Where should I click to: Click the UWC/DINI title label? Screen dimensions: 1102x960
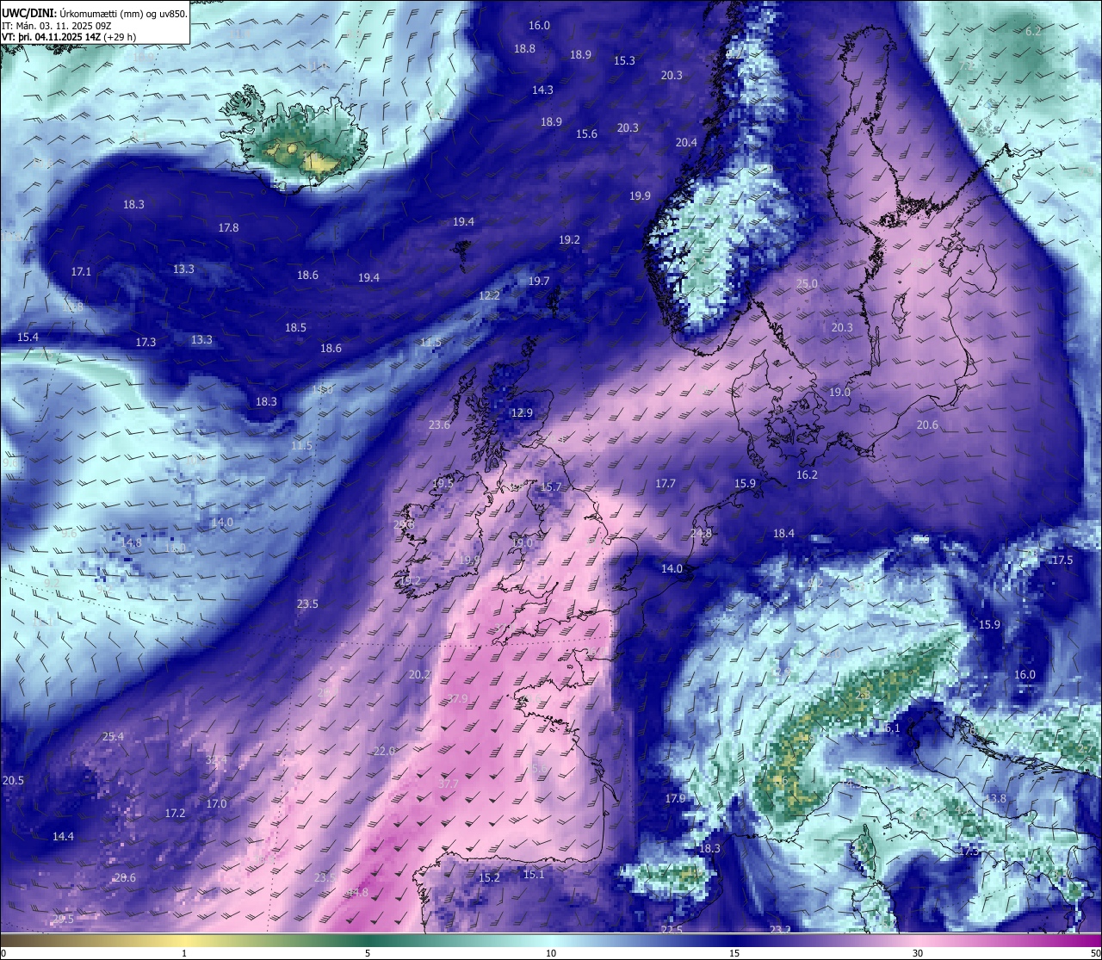[x=28, y=14]
